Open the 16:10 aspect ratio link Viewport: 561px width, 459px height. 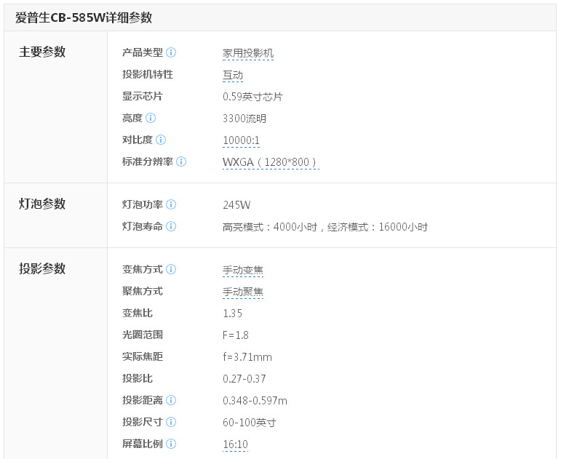pos(236,444)
